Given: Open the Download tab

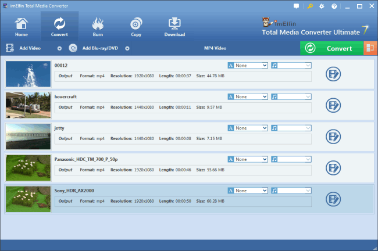Looking at the screenshot, I should (x=174, y=27).
